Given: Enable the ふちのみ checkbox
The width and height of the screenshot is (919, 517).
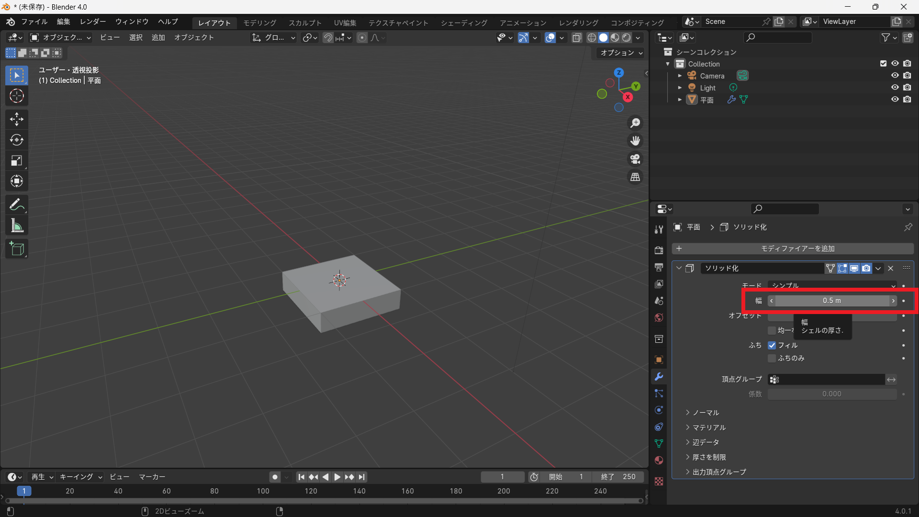Looking at the screenshot, I should coord(772,358).
